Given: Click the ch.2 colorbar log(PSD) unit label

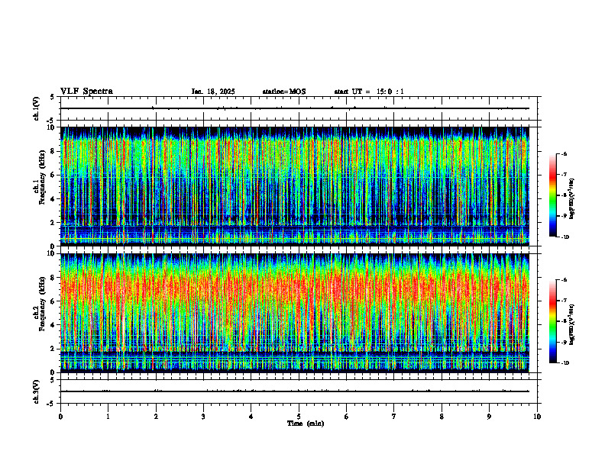Looking at the screenshot, I should point(572,324).
